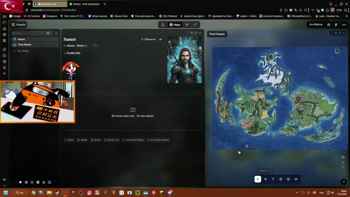This screenshot has height=197, width=350.
Task: Switch to the Stream - Kick Dashboard browser tab
Action: pyautogui.click(x=84, y=4)
